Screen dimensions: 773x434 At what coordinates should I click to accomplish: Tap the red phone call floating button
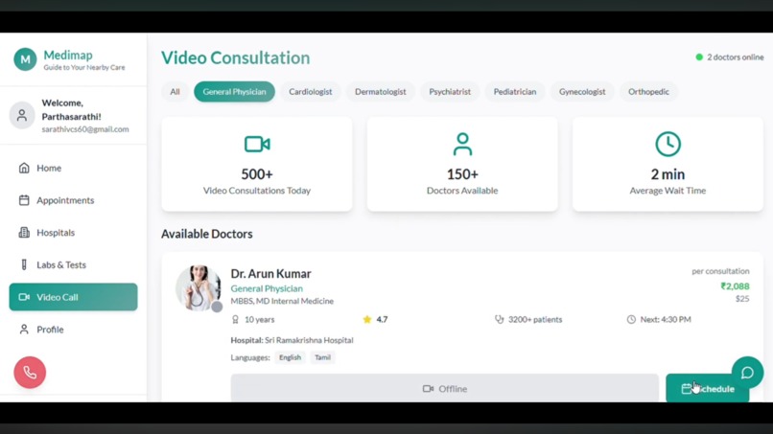(x=30, y=373)
